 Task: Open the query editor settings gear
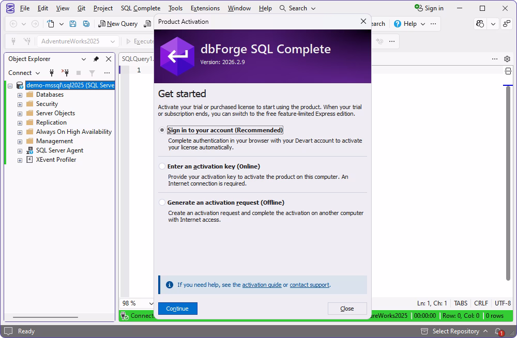click(507, 59)
